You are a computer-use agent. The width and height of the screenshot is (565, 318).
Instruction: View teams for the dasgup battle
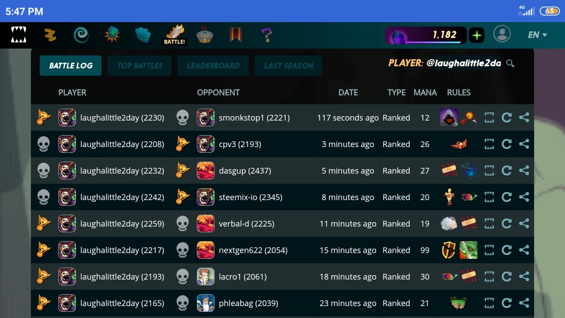pyautogui.click(x=489, y=170)
